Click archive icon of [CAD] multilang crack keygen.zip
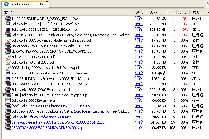The height and width of the screenshot is (139, 209). pyautogui.click(x=8, y=95)
